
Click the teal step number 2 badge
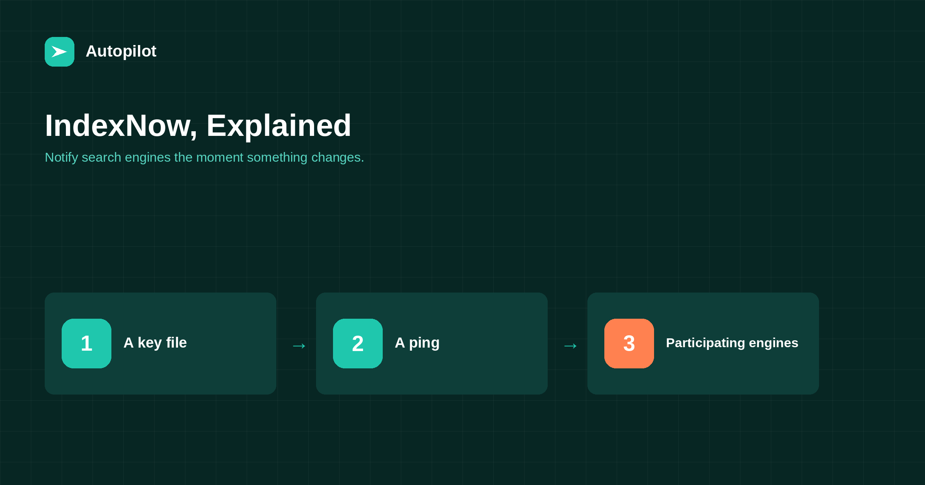[358, 343]
